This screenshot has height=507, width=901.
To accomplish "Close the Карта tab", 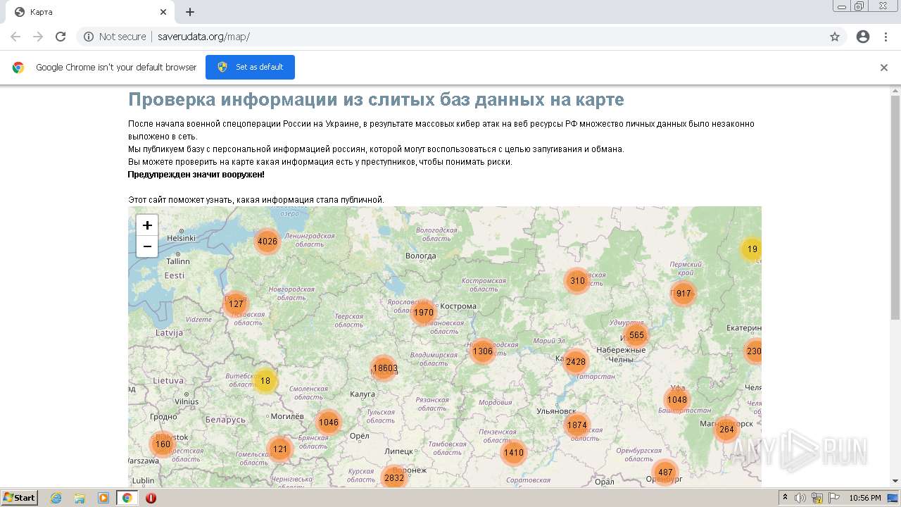I will 163,12.
